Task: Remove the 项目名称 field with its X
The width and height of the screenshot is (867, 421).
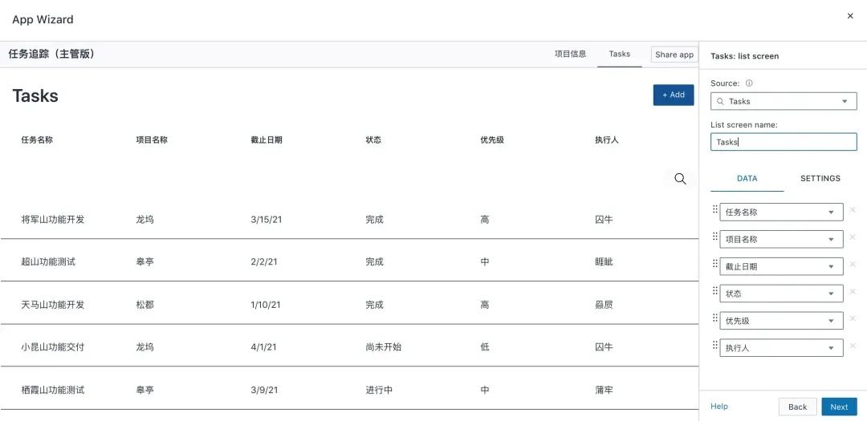Action: coord(852,237)
